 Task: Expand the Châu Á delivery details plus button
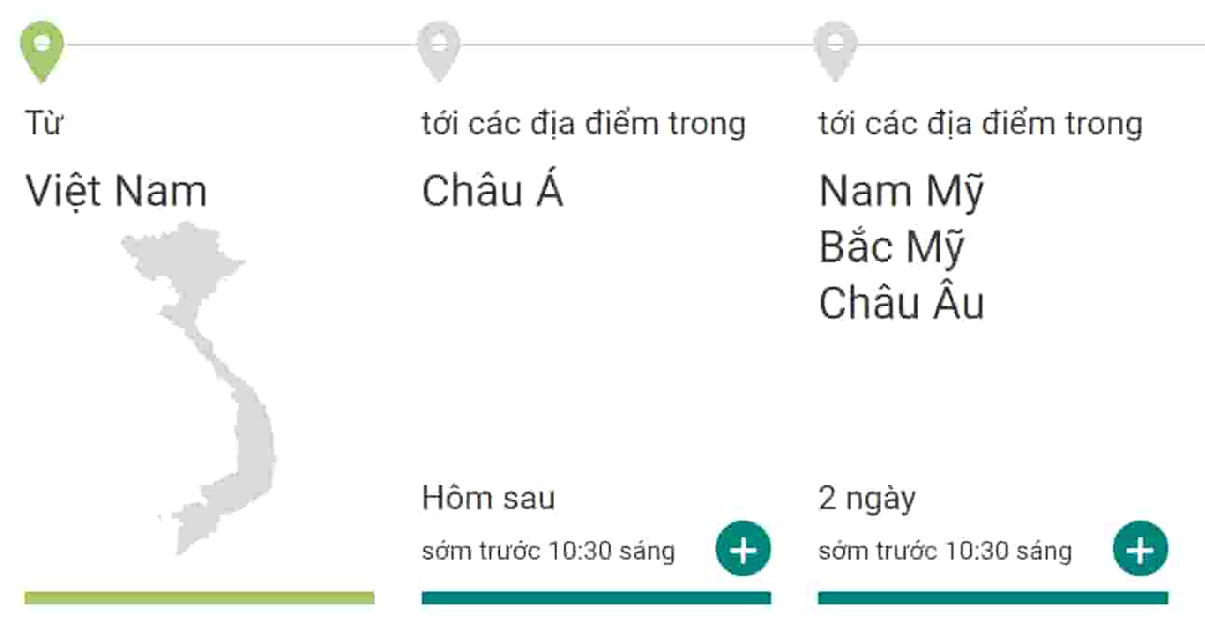pyautogui.click(x=743, y=549)
